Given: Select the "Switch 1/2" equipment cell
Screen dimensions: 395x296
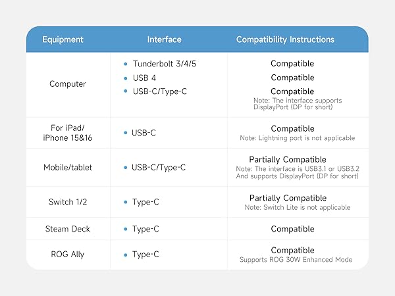Looking at the screenshot, I should (68, 202).
